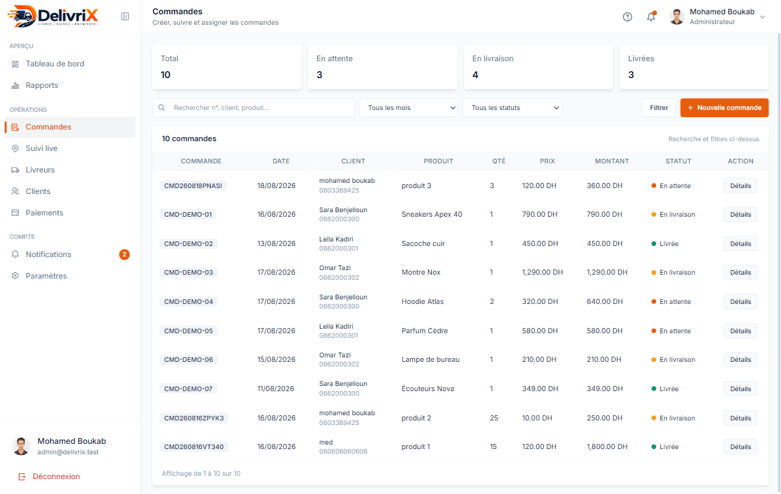Screen dimensions: 781x494
Task: Click phone number 060606060606
Action: click(x=343, y=452)
